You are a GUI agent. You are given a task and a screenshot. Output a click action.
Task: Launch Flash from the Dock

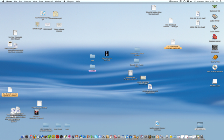tap(57, 137)
